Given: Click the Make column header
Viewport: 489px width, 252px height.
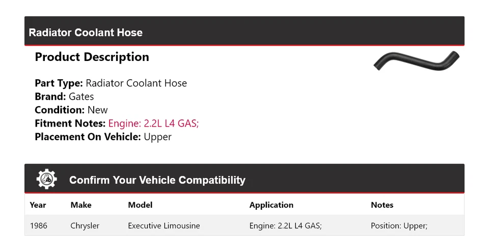Looking at the screenshot, I should (x=81, y=205).
